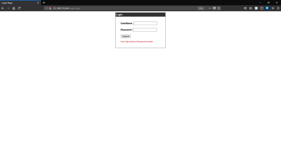Open the gear extension icon in toolbar
The image size is (281, 150).
coord(245,8)
